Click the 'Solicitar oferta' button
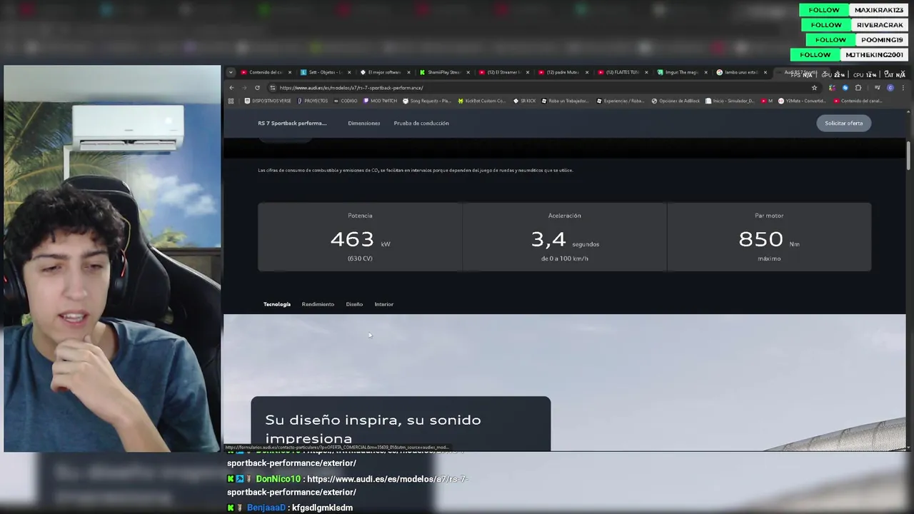The height and width of the screenshot is (514, 914). pyautogui.click(x=843, y=123)
